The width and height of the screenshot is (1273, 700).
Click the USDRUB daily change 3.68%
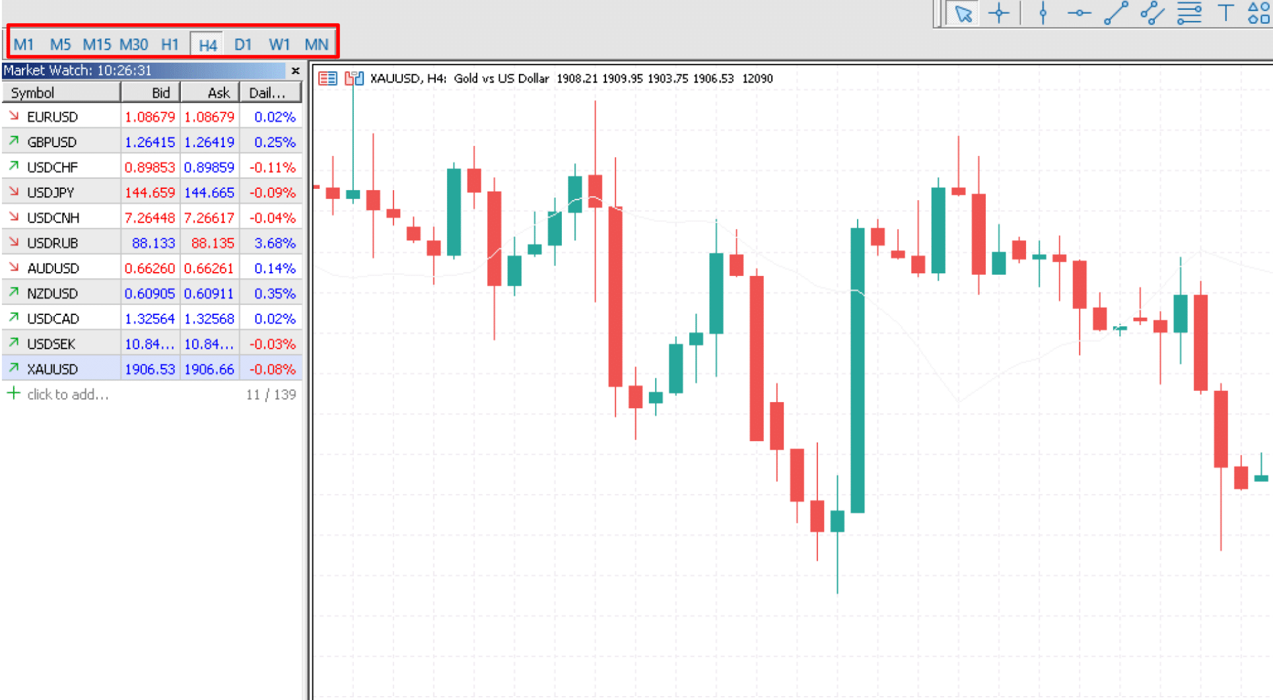275,243
